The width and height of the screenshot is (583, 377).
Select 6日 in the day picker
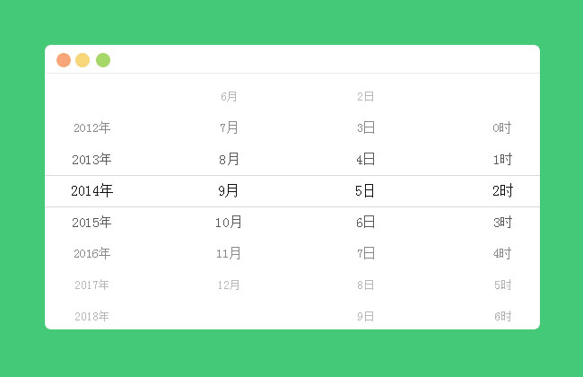pos(365,223)
